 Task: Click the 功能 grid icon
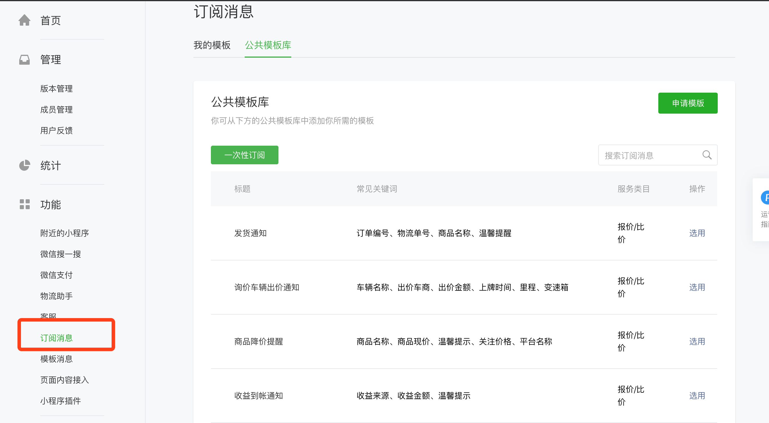coord(24,205)
